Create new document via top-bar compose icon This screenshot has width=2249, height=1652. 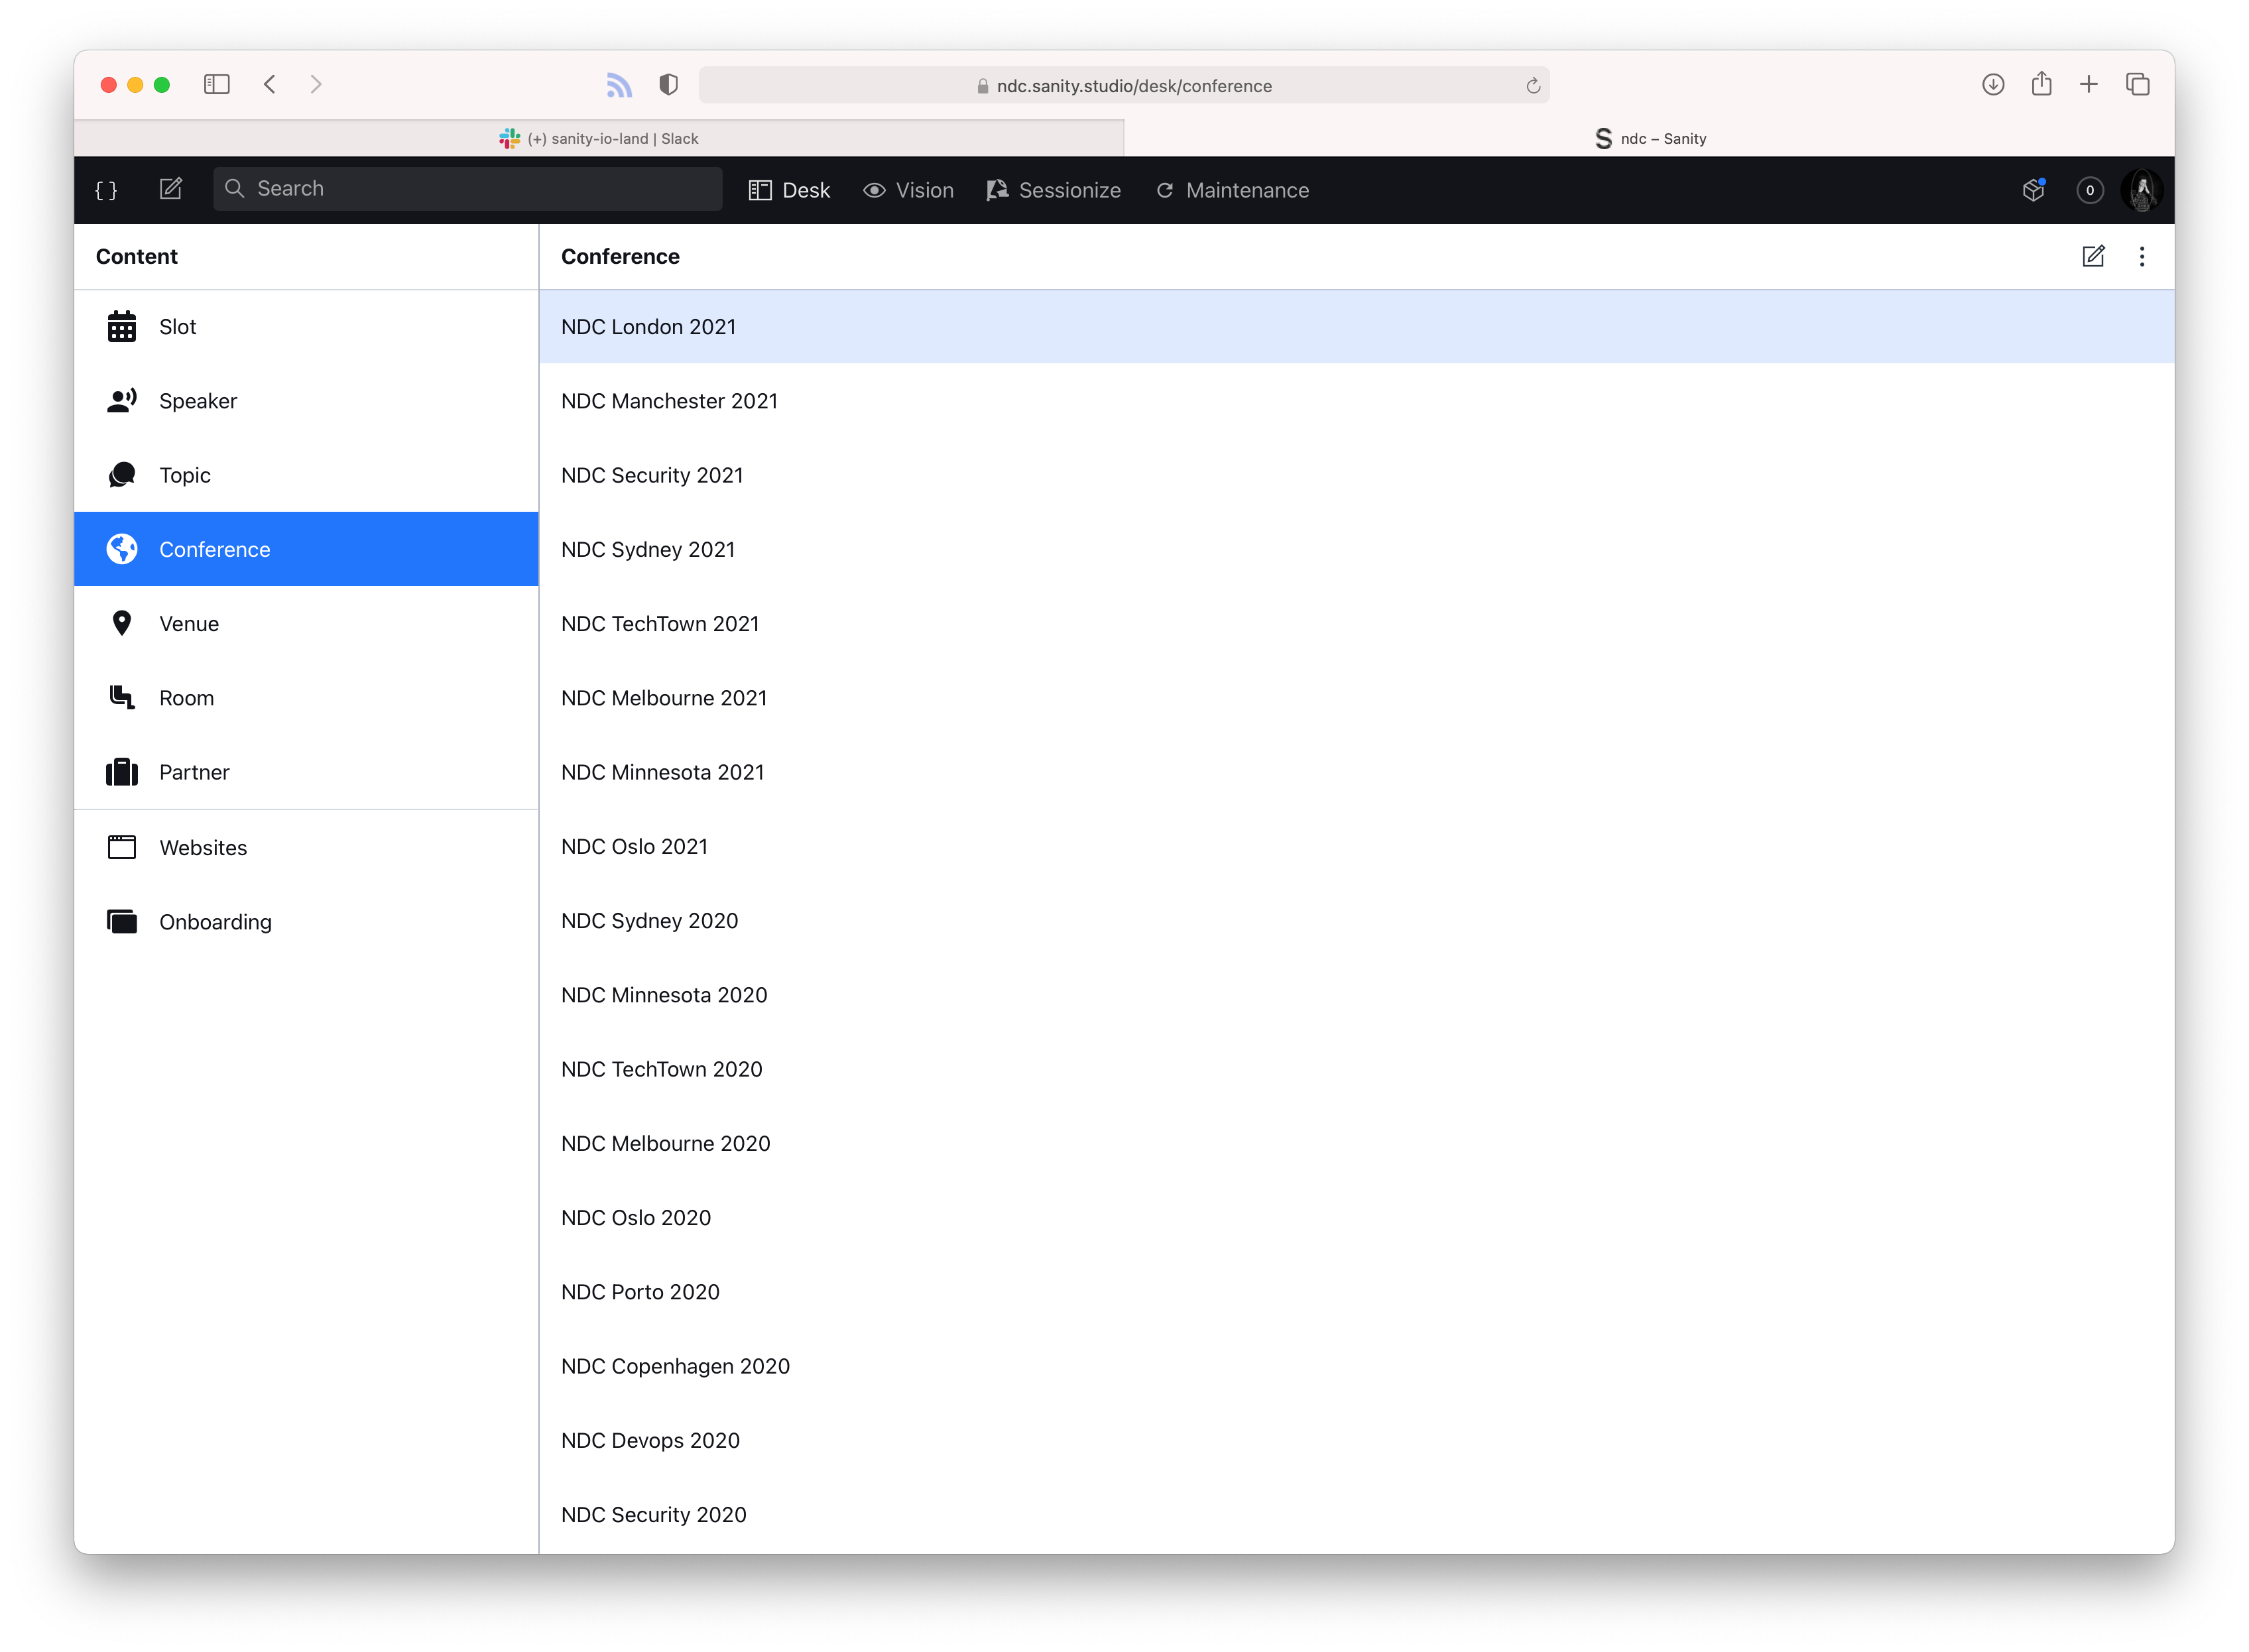click(171, 189)
